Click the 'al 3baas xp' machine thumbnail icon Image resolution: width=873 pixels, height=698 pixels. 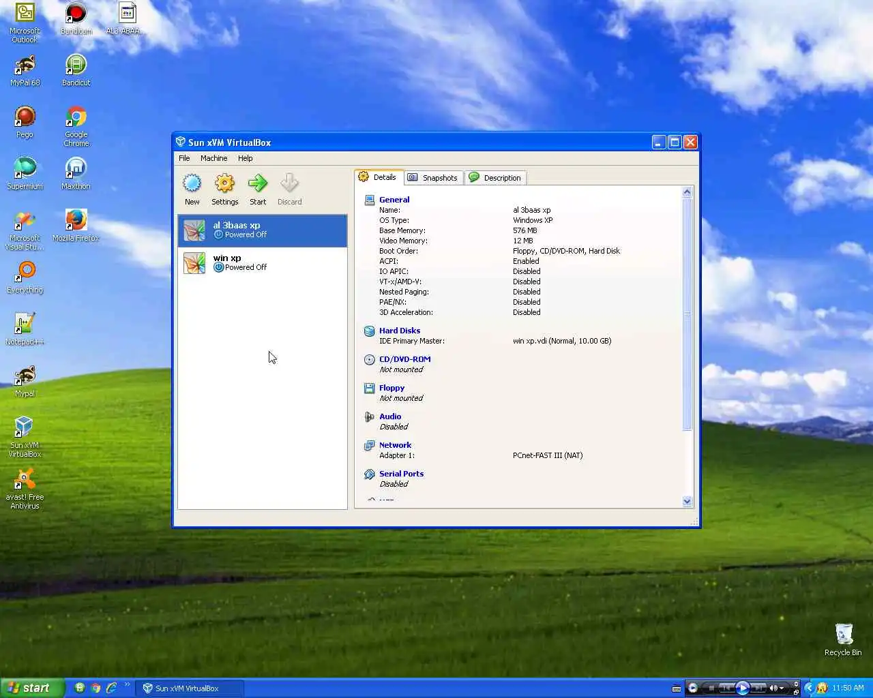(194, 230)
